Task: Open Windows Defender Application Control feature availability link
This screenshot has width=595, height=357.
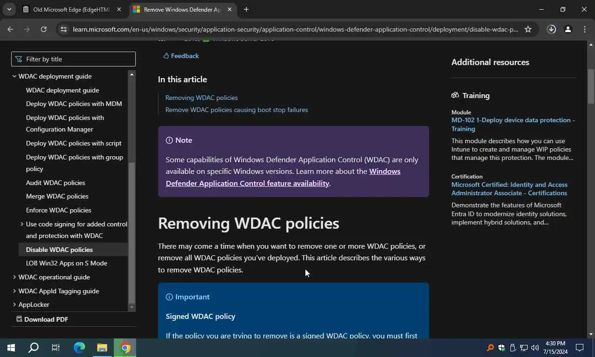Action: pyautogui.click(x=283, y=177)
